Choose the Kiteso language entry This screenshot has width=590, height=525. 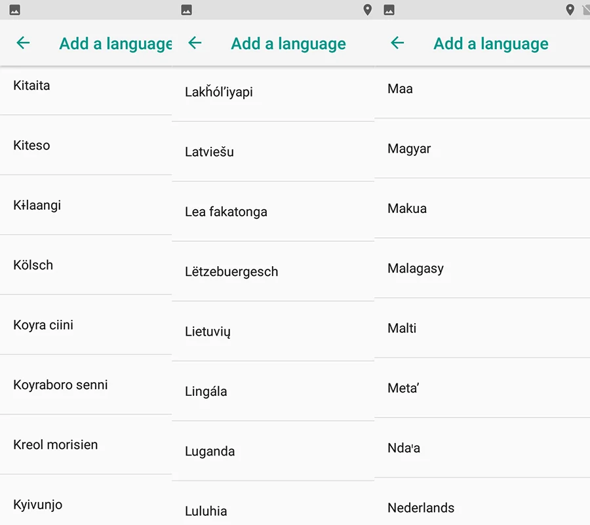(x=86, y=145)
